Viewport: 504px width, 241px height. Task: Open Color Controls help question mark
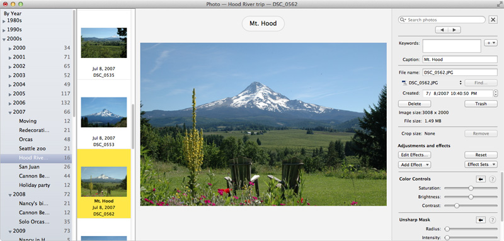coord(492,179)
